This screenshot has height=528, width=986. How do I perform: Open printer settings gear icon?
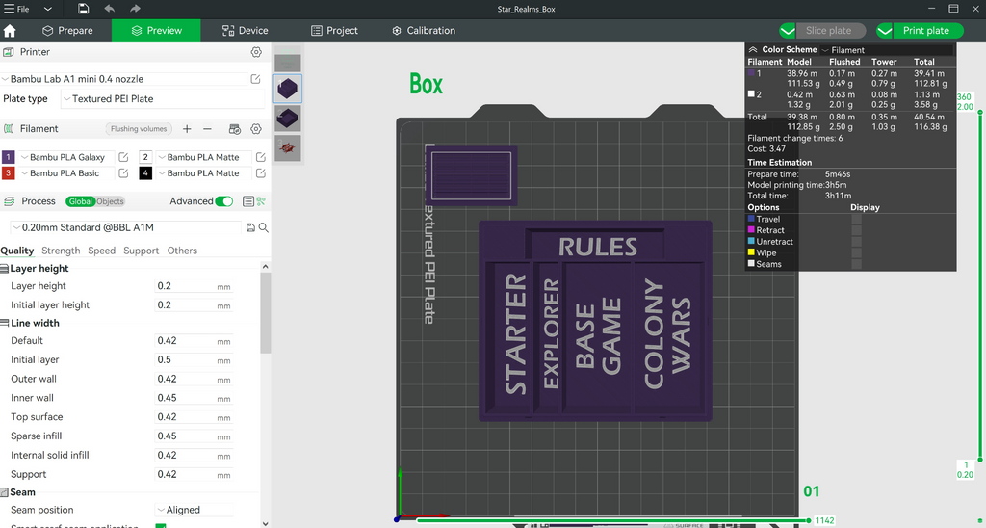point(256,52)
